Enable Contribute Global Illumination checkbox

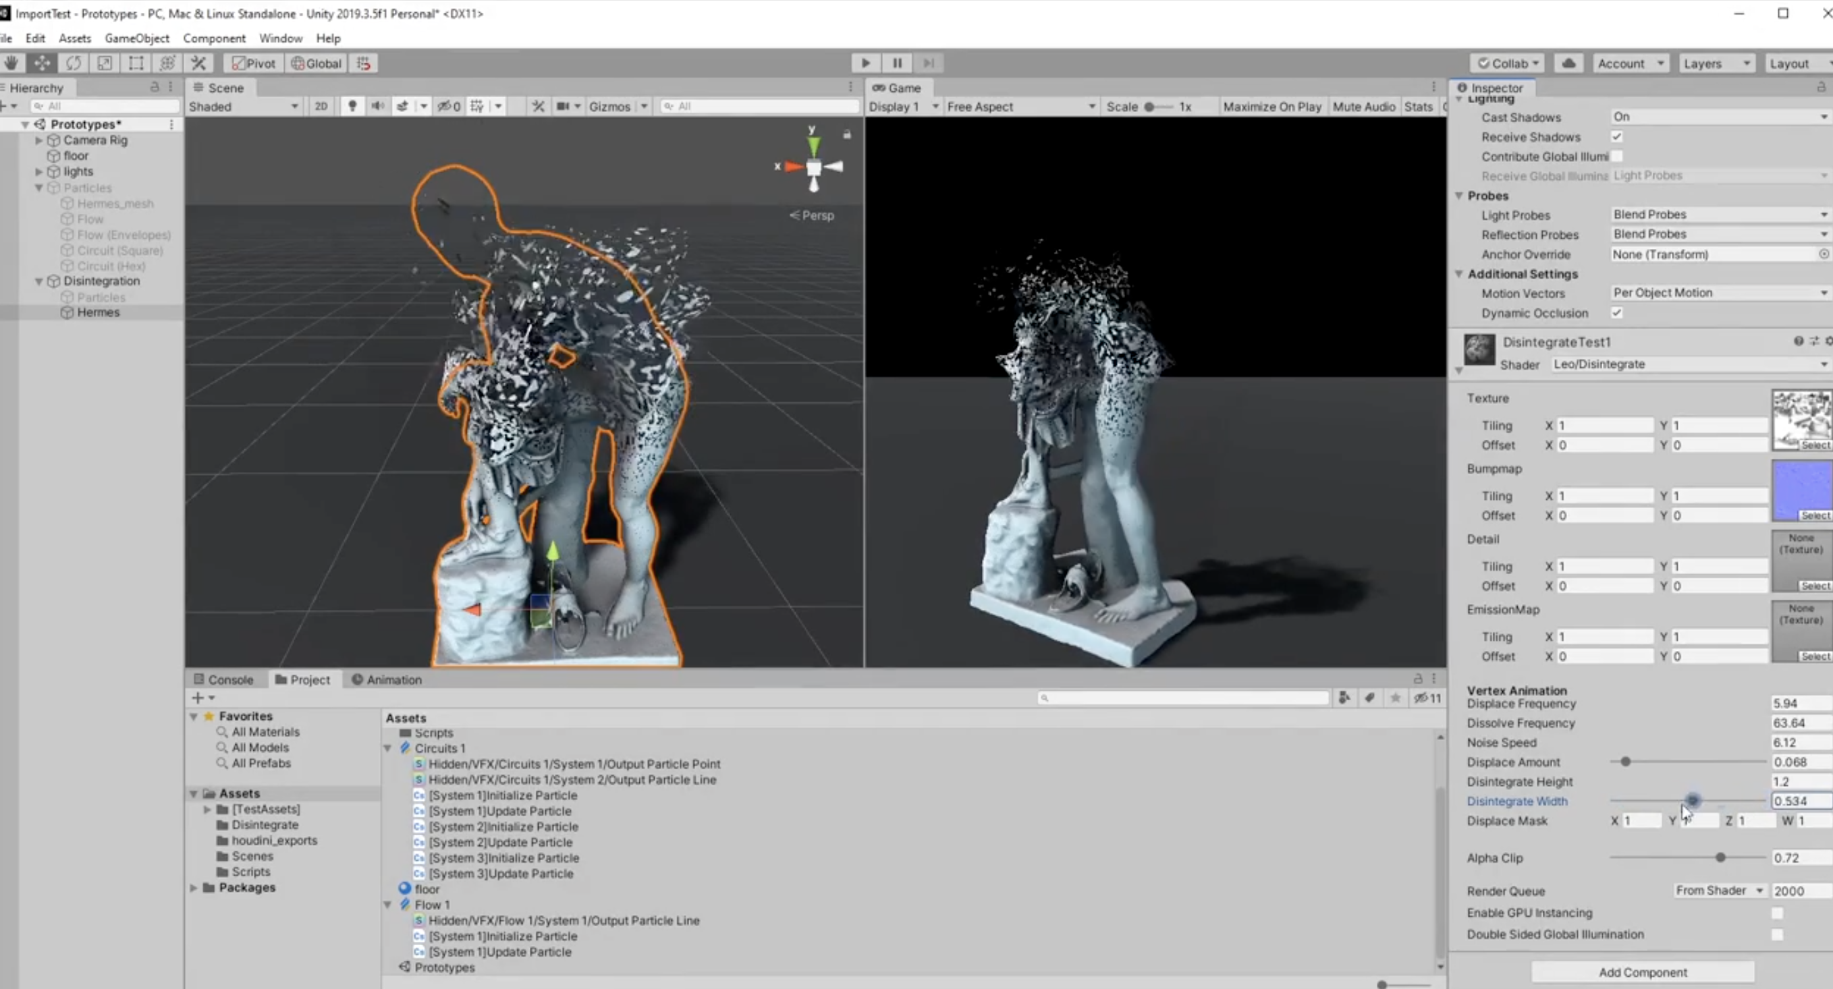[x=1616, y=157]
